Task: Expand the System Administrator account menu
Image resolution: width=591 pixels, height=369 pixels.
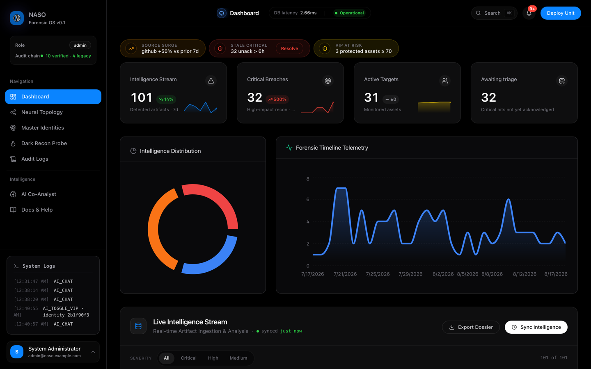Action: click(93, 352)
